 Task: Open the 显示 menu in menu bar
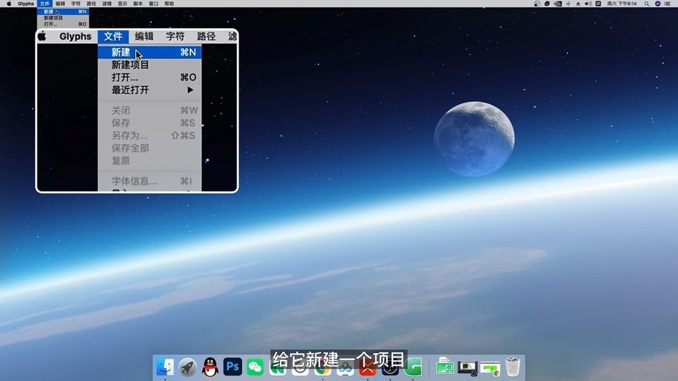(122, 3)
